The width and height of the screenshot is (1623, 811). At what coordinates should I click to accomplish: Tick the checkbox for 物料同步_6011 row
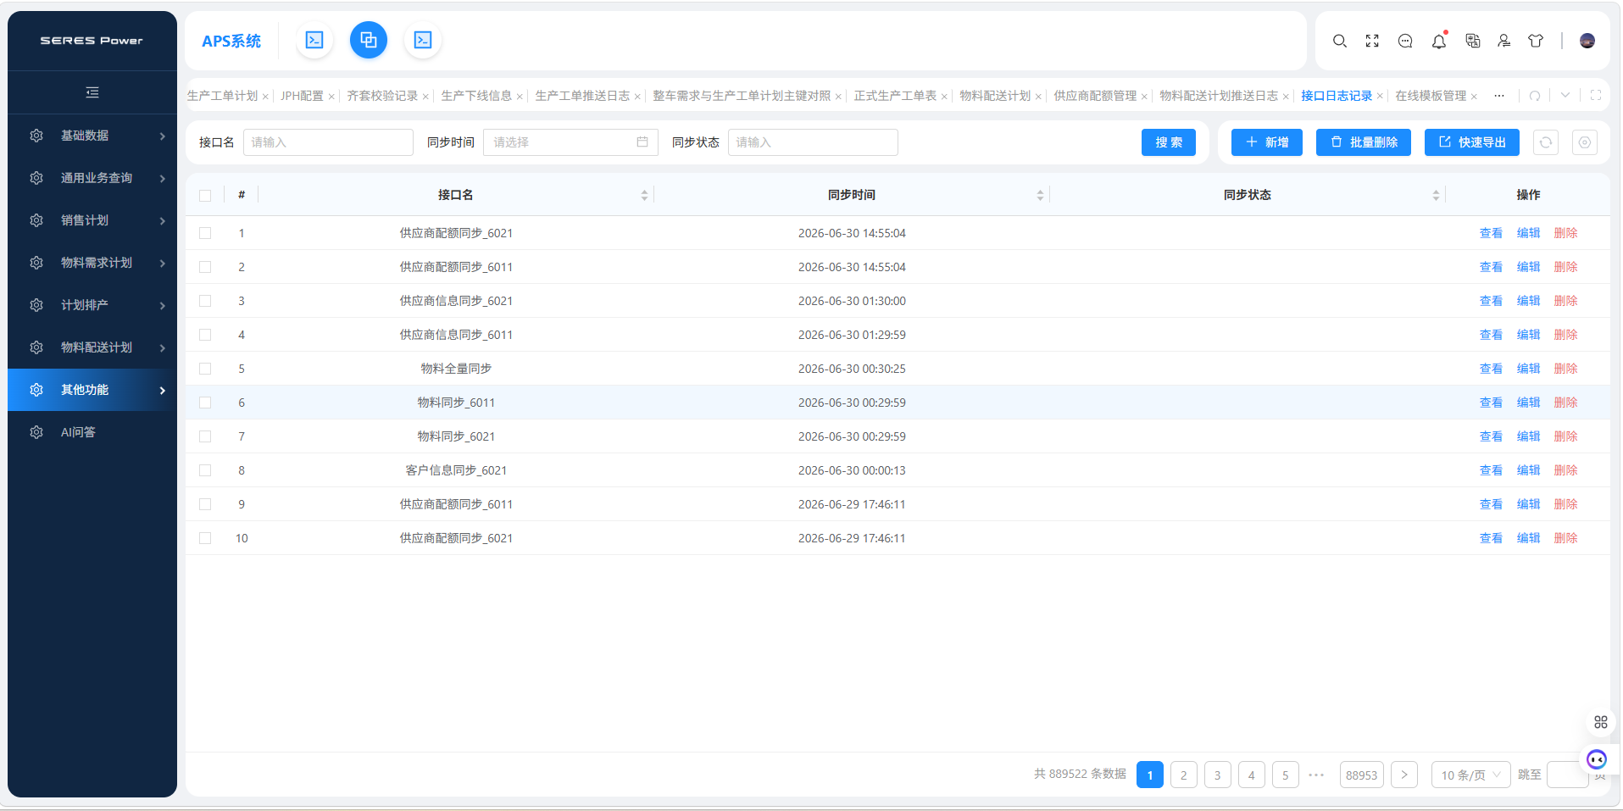[x=205, y=403]
